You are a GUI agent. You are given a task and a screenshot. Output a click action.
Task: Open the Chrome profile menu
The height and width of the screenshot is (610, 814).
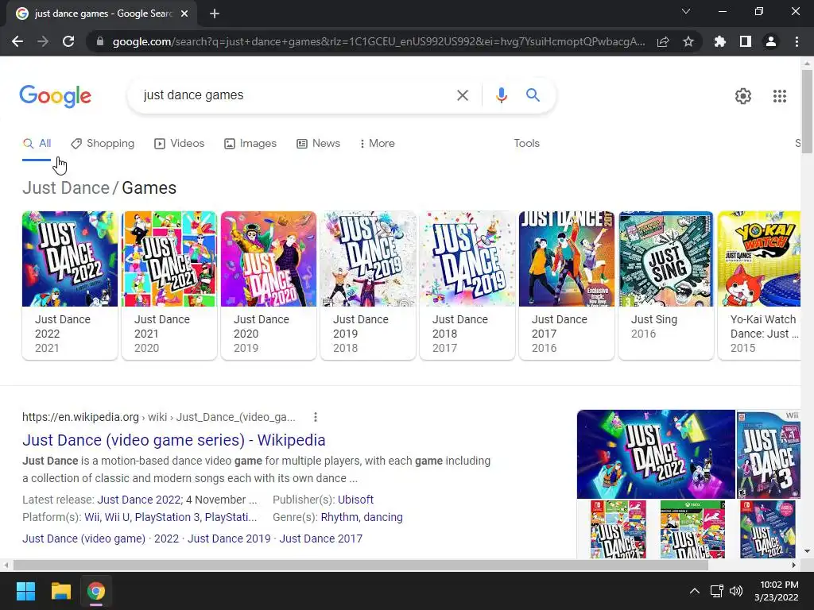click(771, 41)
